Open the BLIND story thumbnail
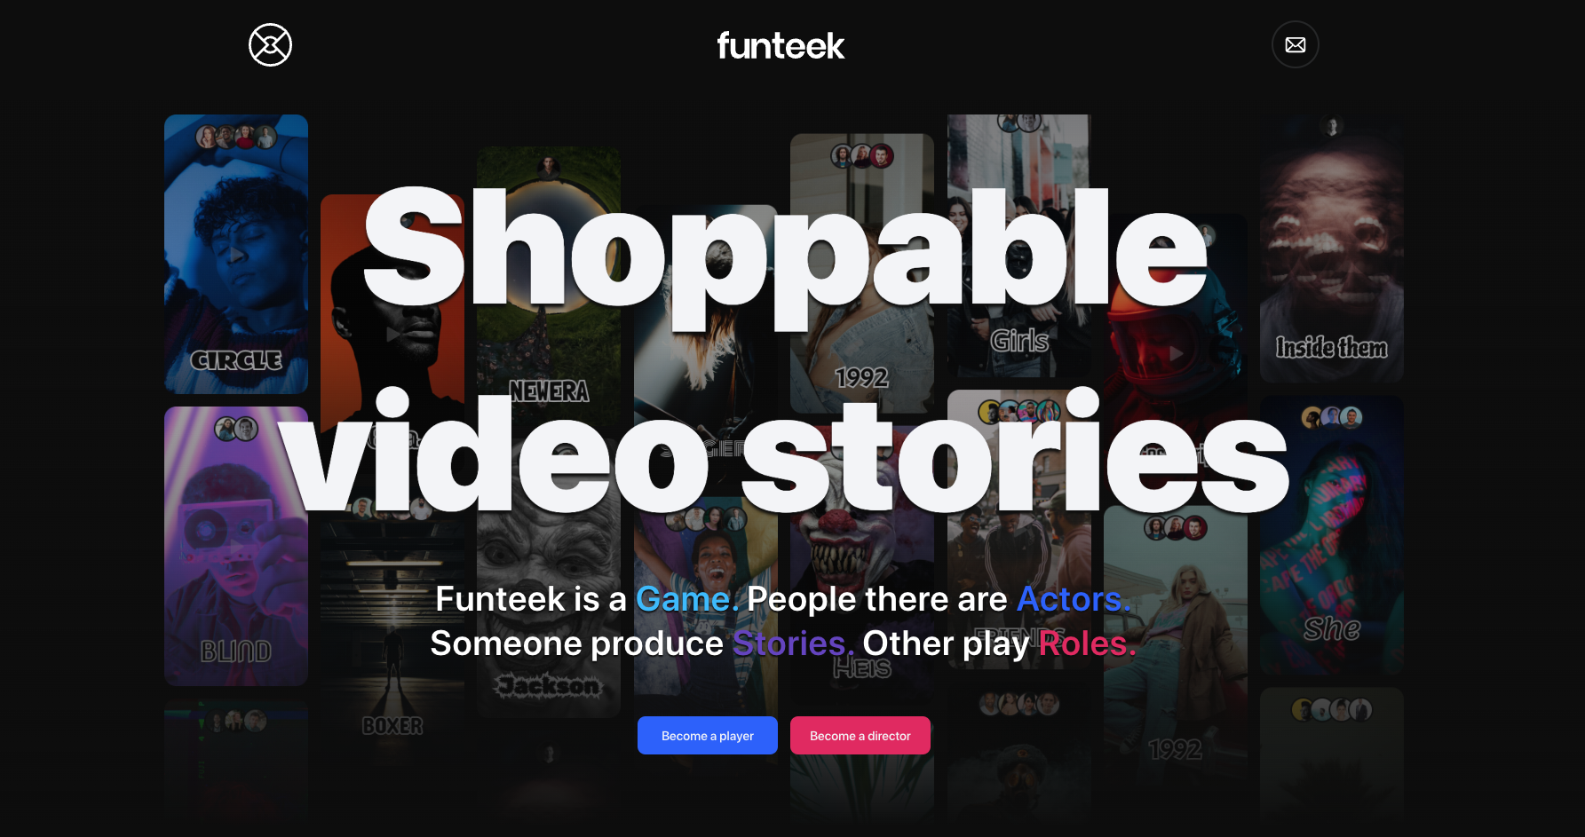The width and height of the screenshot is (1585, 837). coord(236,546)
